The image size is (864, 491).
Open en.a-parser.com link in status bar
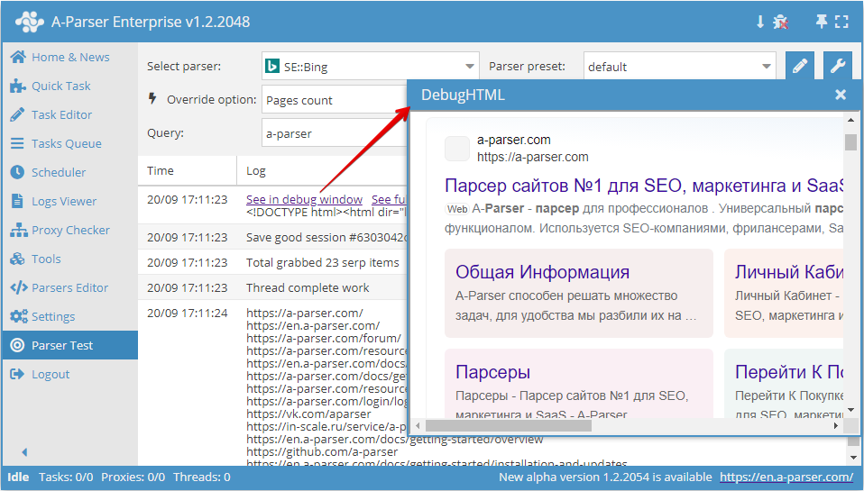(x=786, y=477)
